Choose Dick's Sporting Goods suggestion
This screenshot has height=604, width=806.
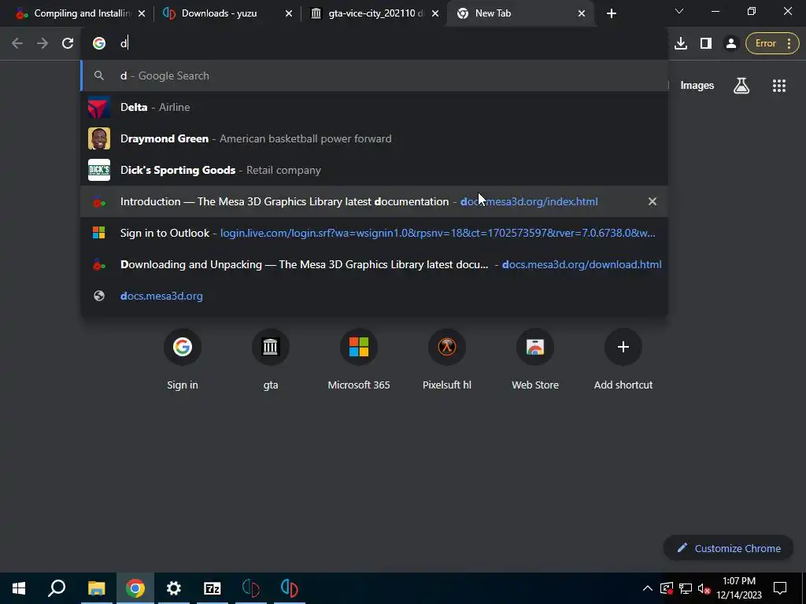[374, 170]
